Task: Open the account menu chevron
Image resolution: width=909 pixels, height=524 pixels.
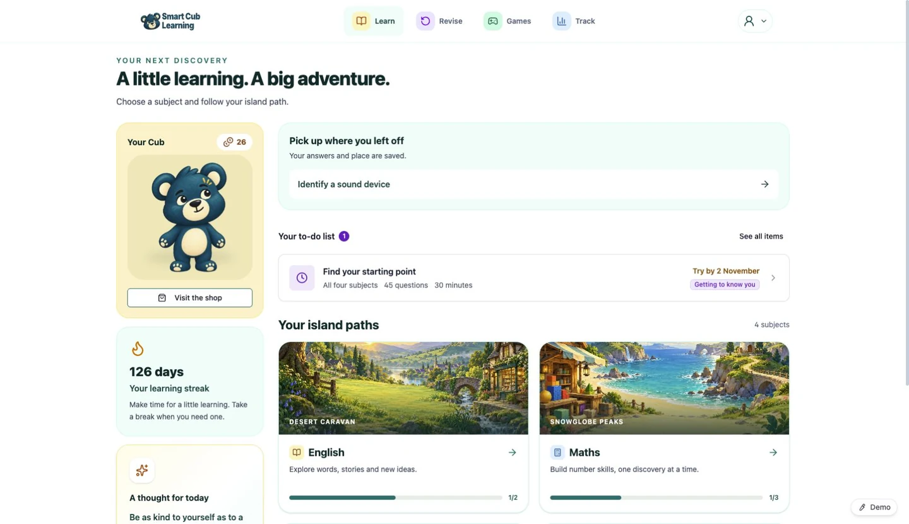Action: tap(764, 21)
